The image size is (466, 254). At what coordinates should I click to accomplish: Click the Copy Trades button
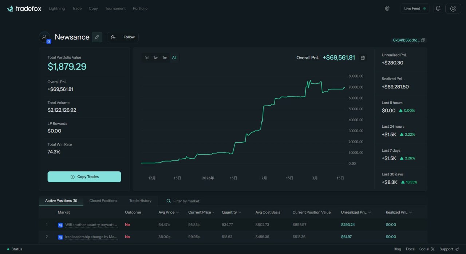click(x=84, y=176)
